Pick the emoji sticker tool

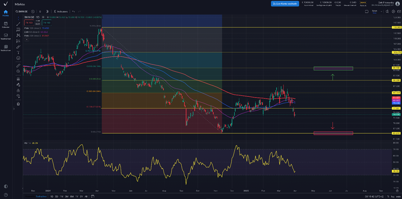tap(18, 58)
